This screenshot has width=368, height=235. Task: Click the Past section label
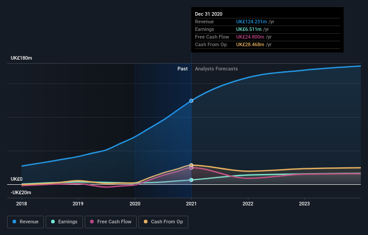(x=182, y=69)
